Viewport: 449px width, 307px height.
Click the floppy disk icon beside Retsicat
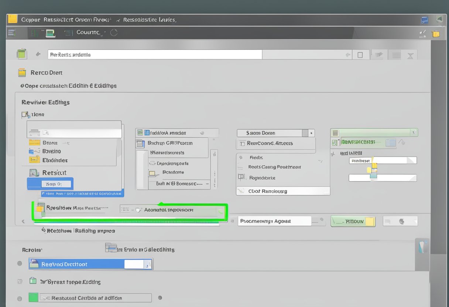[x=34, y=173]
